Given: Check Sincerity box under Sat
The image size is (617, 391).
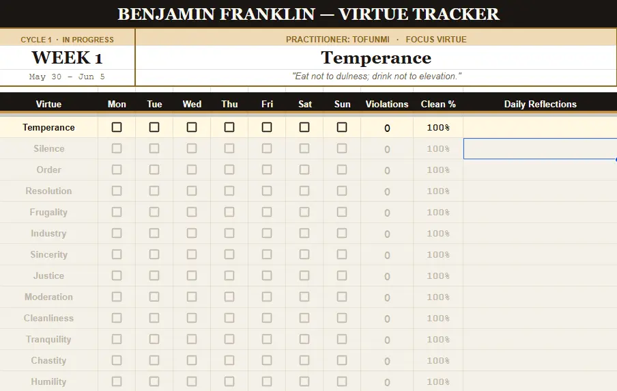Looking at the screenshot, I should click(x=304, y=254).
